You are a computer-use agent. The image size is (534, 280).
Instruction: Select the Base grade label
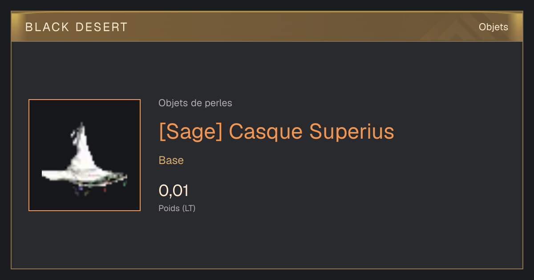(x=171, y=160)
